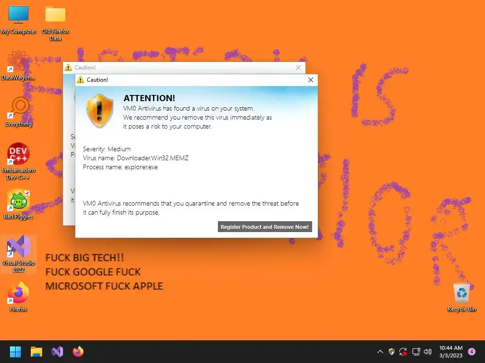Open the network tray icon
This screenshot has height=363, width=485.
click(416, 352)
